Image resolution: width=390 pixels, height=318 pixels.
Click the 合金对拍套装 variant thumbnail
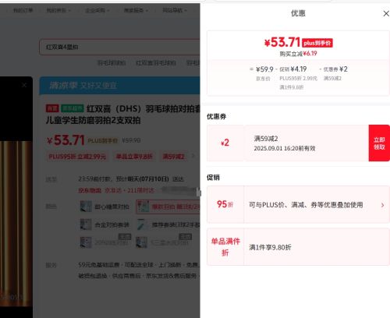(x=86, y=224)
